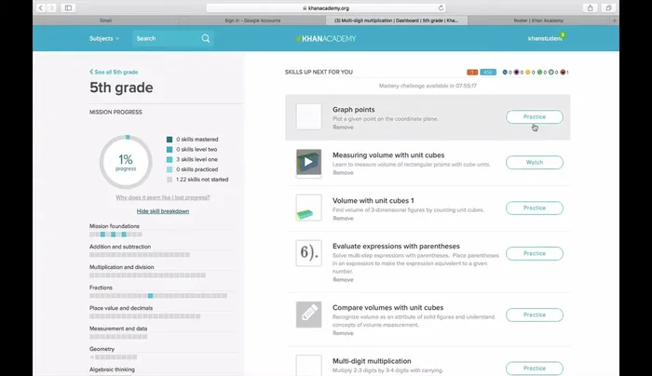The width and height of the screenshot is (652, 376).
Task: Click the Compare volumes pencil icon
Action: tap(308, 315)
